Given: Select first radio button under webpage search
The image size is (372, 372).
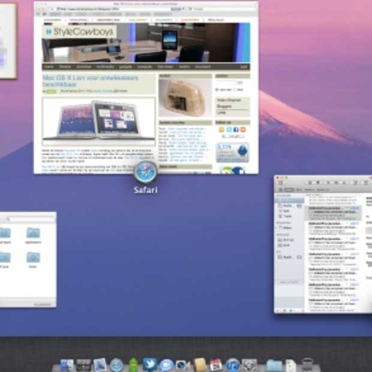Looking at the screenshot, I should [x=217, y=89].
